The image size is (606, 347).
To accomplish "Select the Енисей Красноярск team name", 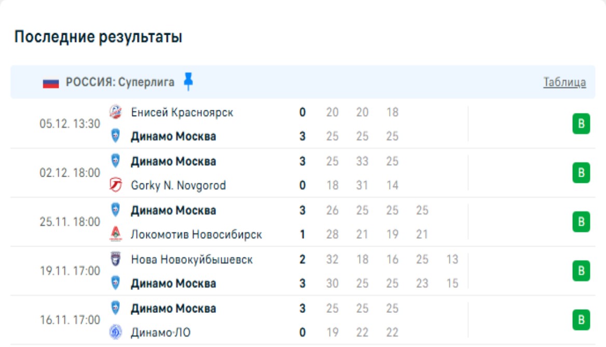I will [182, 112].
